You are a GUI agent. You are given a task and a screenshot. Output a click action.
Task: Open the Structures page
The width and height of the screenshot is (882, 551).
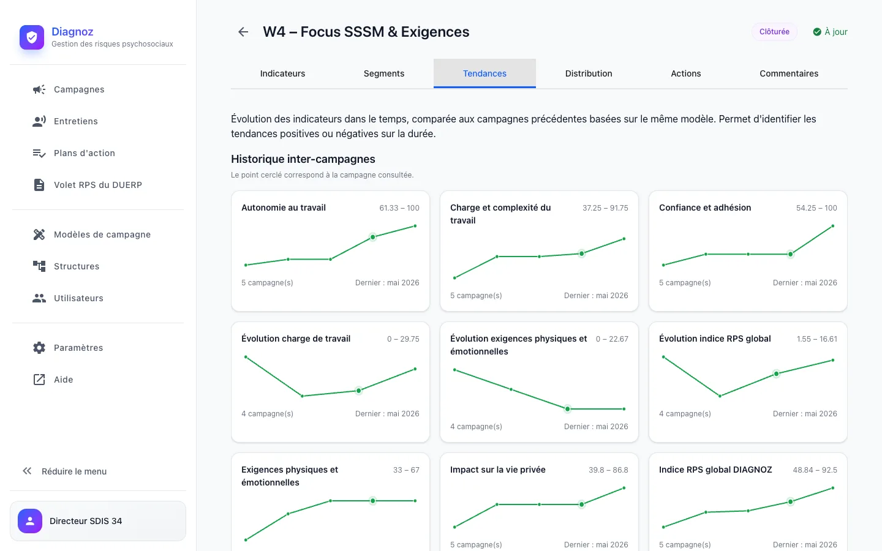(98, 266)
